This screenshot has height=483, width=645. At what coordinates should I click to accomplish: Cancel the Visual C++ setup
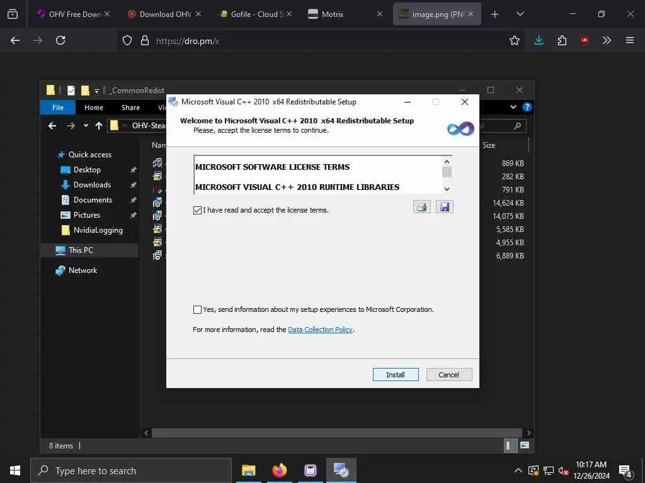tap(448, 375)
